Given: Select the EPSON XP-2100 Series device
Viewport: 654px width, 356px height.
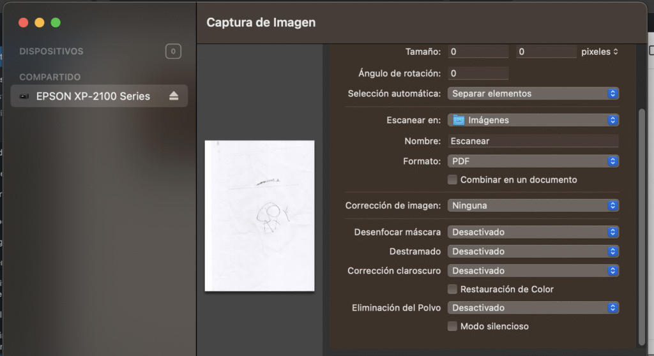Looking at the screenshot, I should pyautogui.click(x=93, y=96).
